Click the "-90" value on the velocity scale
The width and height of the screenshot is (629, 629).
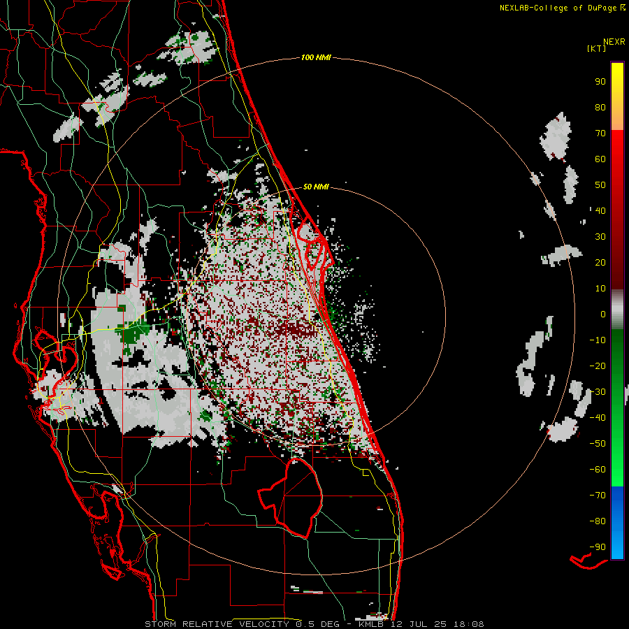pyautogui.click(x=598, y=547)
